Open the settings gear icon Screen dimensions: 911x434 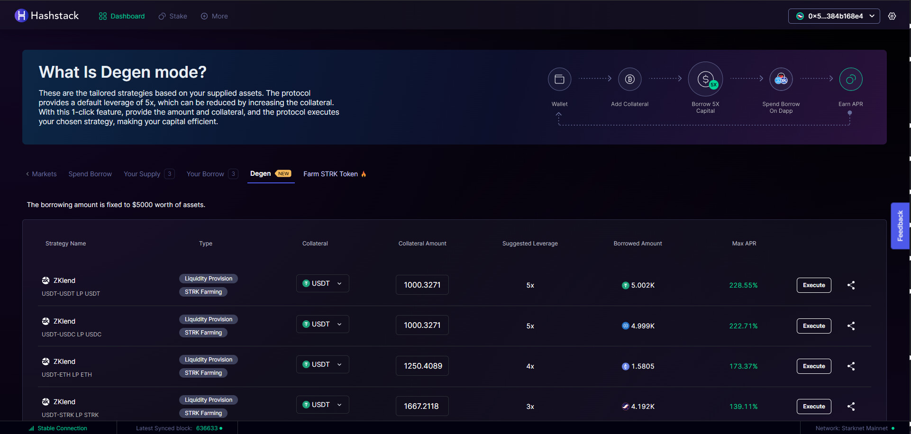coord(892,16)
